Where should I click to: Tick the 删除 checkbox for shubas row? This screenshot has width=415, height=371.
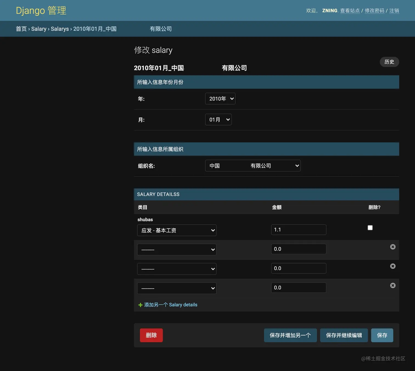coord(370,228)
